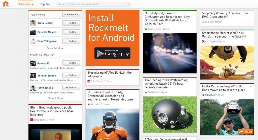Follow Yuya Takegawa
258x140 pixels.
click(x=71, y=41)
